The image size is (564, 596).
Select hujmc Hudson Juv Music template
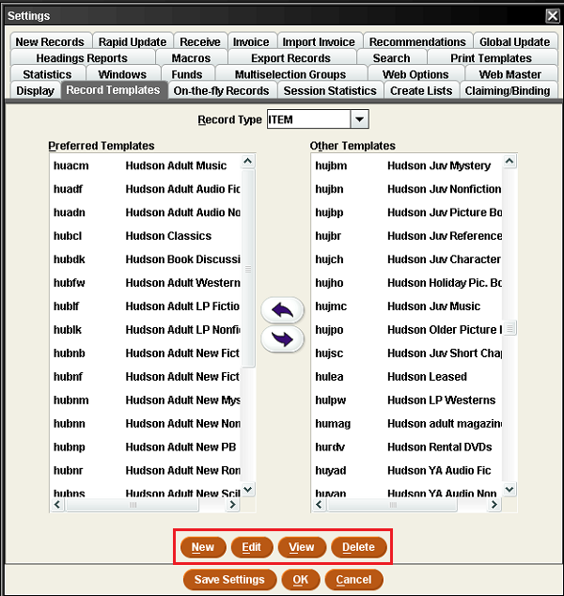pos(407,306)
